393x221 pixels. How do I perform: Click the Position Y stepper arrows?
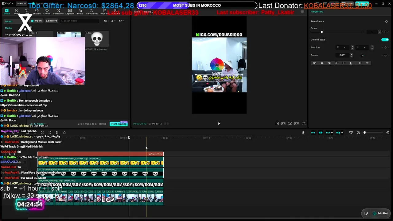[372, 48]
